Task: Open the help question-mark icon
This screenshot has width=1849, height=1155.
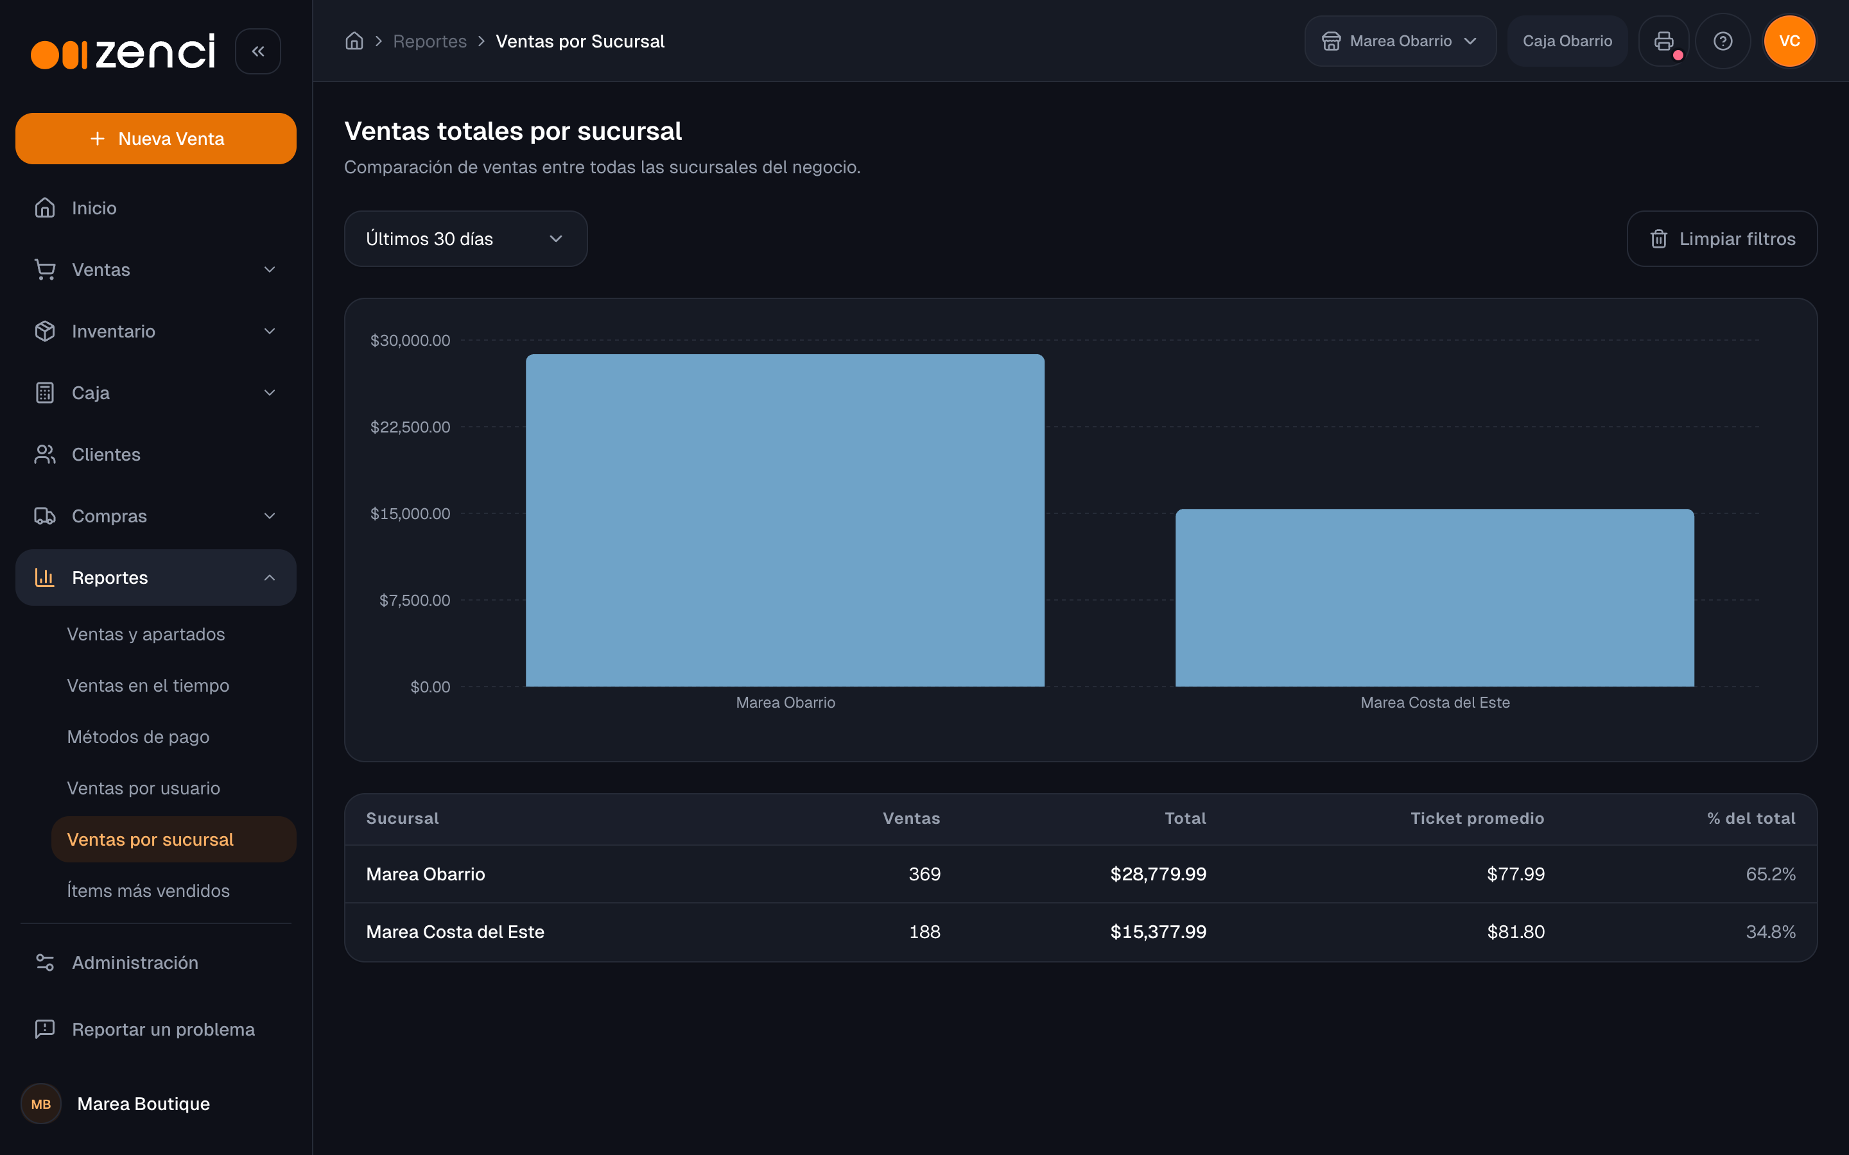Action: [x=1722, y=41]
